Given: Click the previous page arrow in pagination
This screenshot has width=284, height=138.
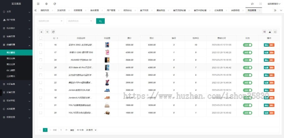Looking at the screenshot, I should (x=40, y=130).
